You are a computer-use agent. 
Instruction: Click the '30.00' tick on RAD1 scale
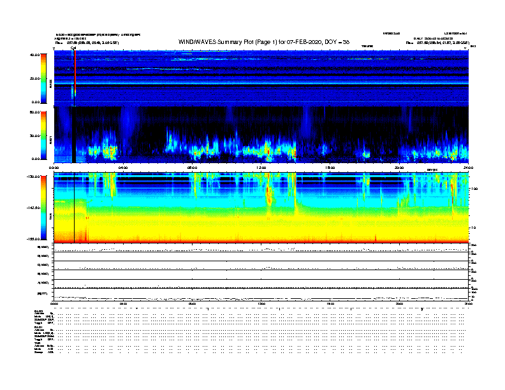[x=35, y=136]
